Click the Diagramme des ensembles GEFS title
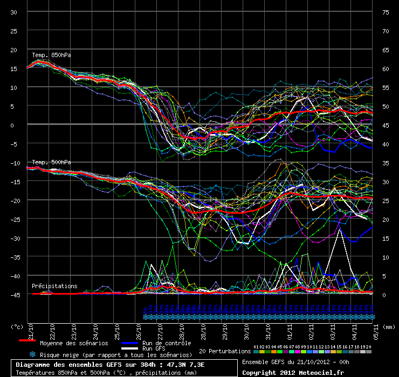 point(110,365)
